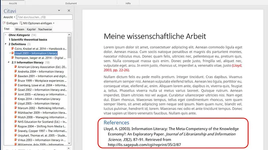Select Coiro, Knobel et al. 2014 – Handbook title
268x150 pixels.
tap(41, 49)
